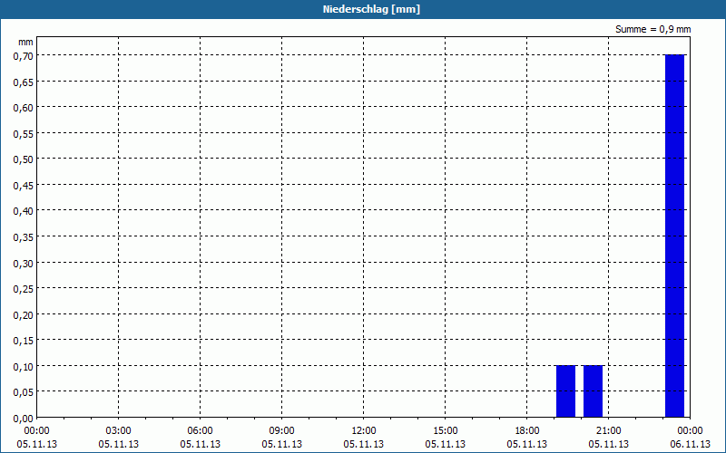Click the 0,50 y-axis label

pyautogui.click(x=24, y=159)
